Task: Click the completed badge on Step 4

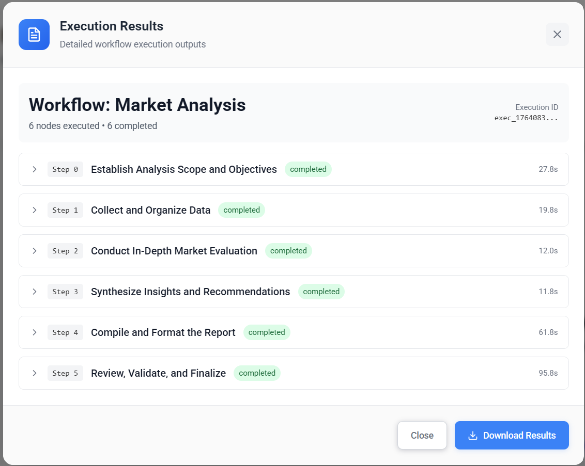Action: 267,332
